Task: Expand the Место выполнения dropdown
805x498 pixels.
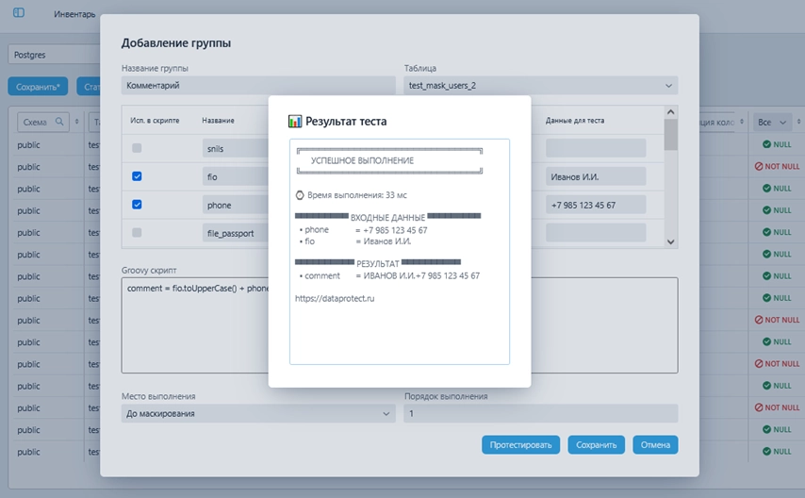Action: click(258, 413)
